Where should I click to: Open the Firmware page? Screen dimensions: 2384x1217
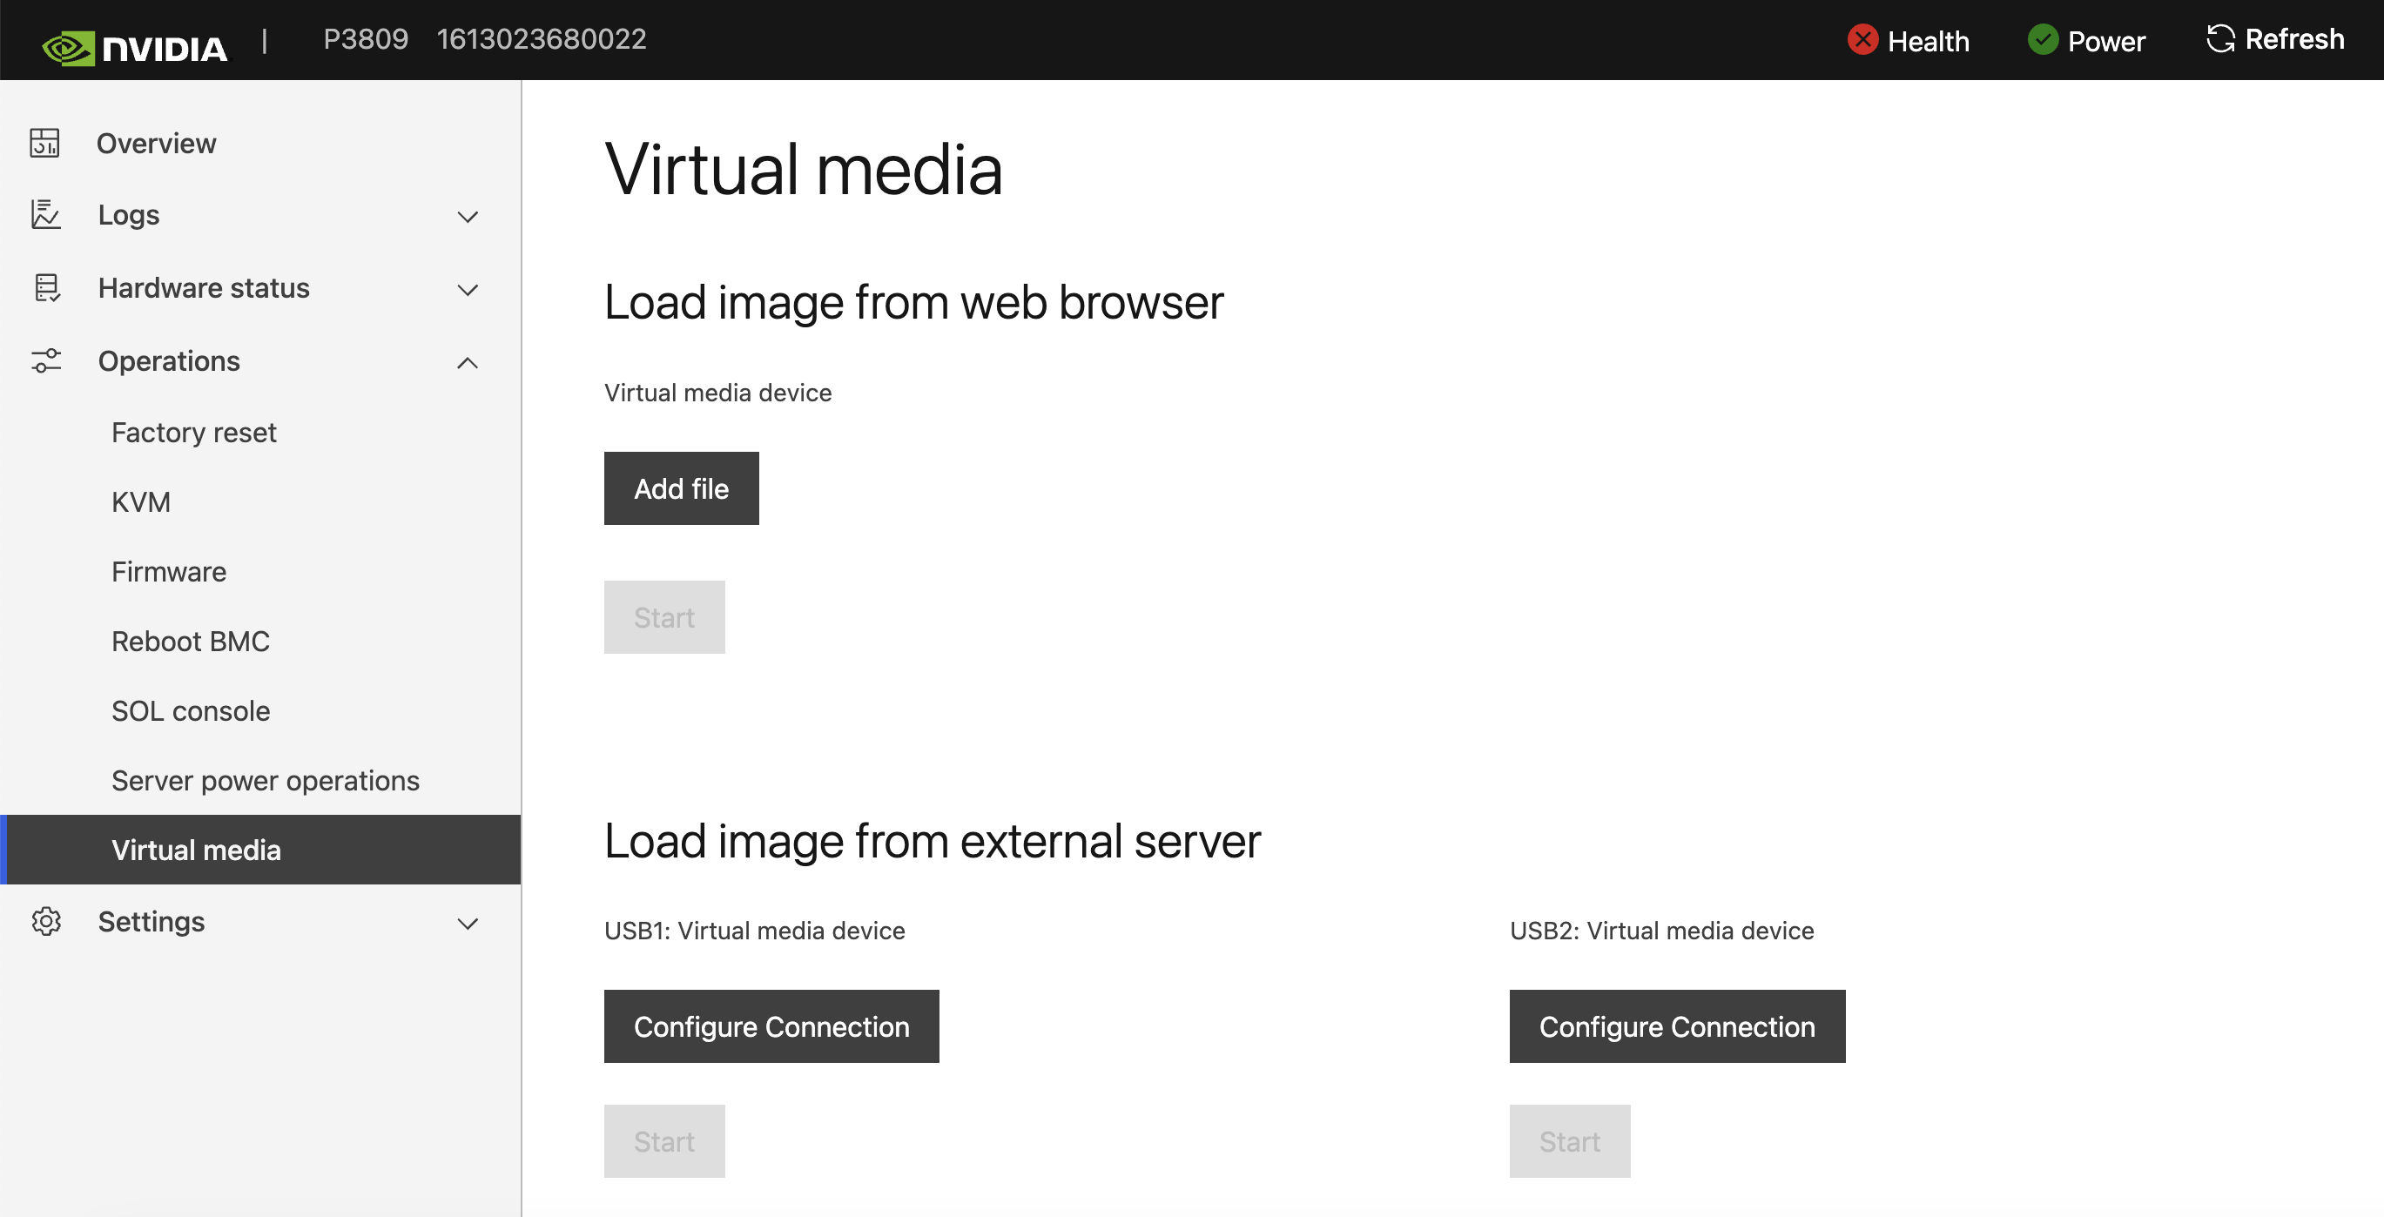(x=168, y=571)
